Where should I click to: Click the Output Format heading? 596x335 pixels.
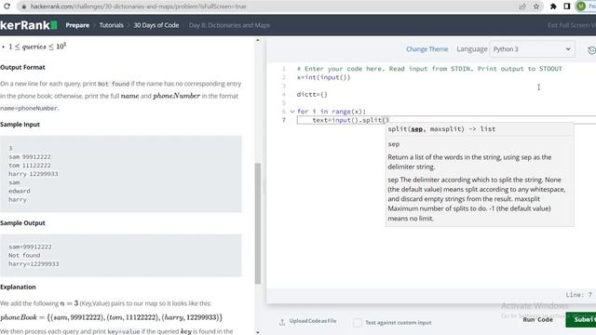(22, 67)
